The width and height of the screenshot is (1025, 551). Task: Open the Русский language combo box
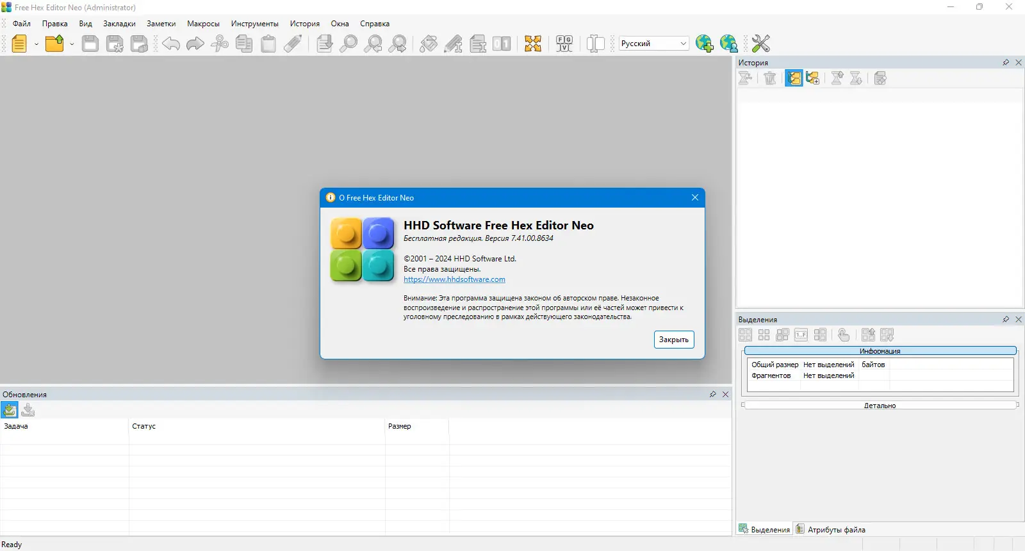pos(654,44)
